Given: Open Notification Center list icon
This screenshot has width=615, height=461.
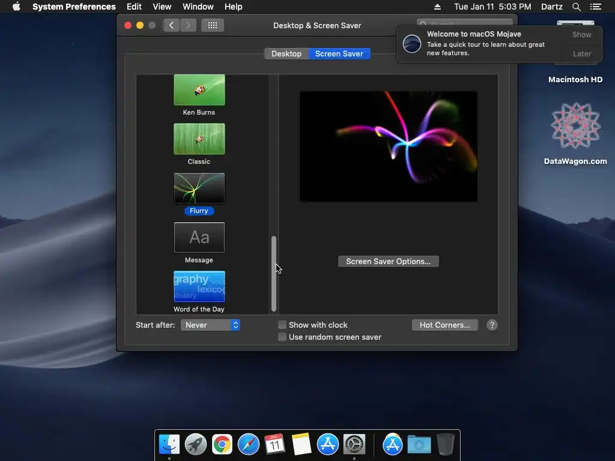Looking at the screenshot, I should [x=596, y=7].
